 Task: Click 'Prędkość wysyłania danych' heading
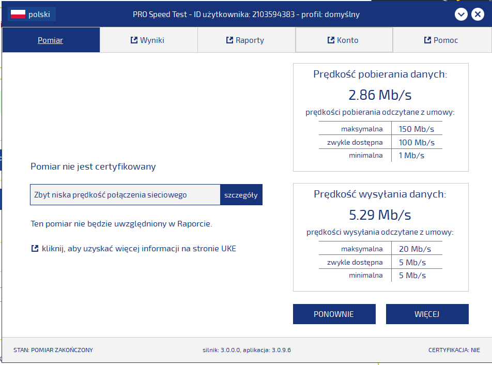tap(380, 194)
